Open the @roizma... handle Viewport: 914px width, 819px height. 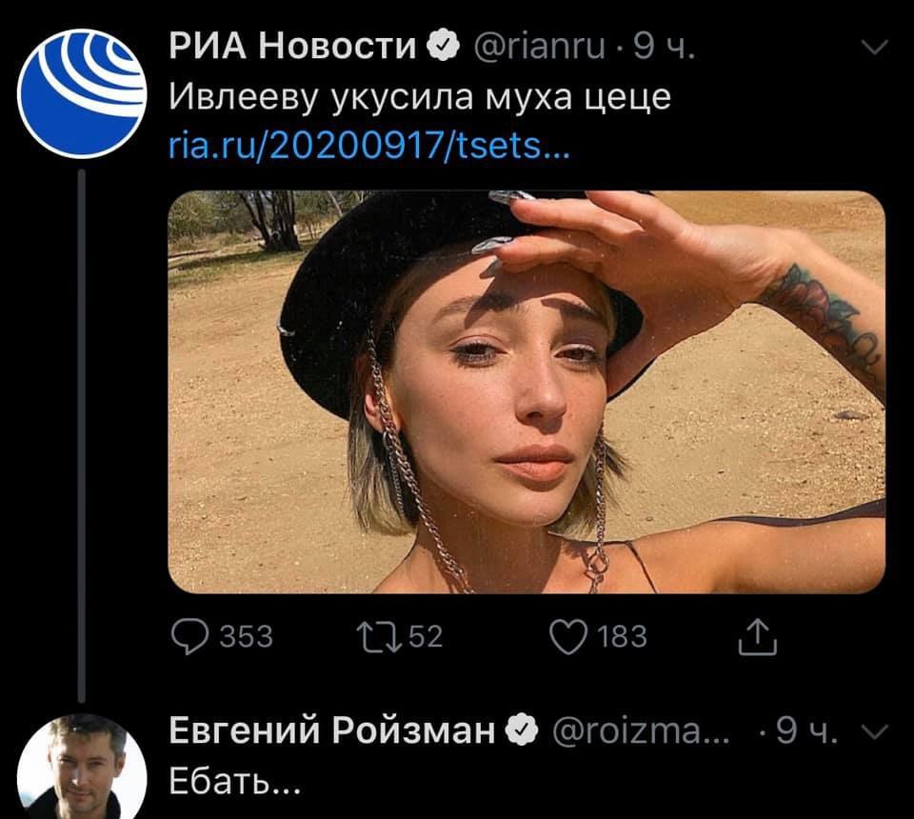pyautogui.click(x=640, y=730)
